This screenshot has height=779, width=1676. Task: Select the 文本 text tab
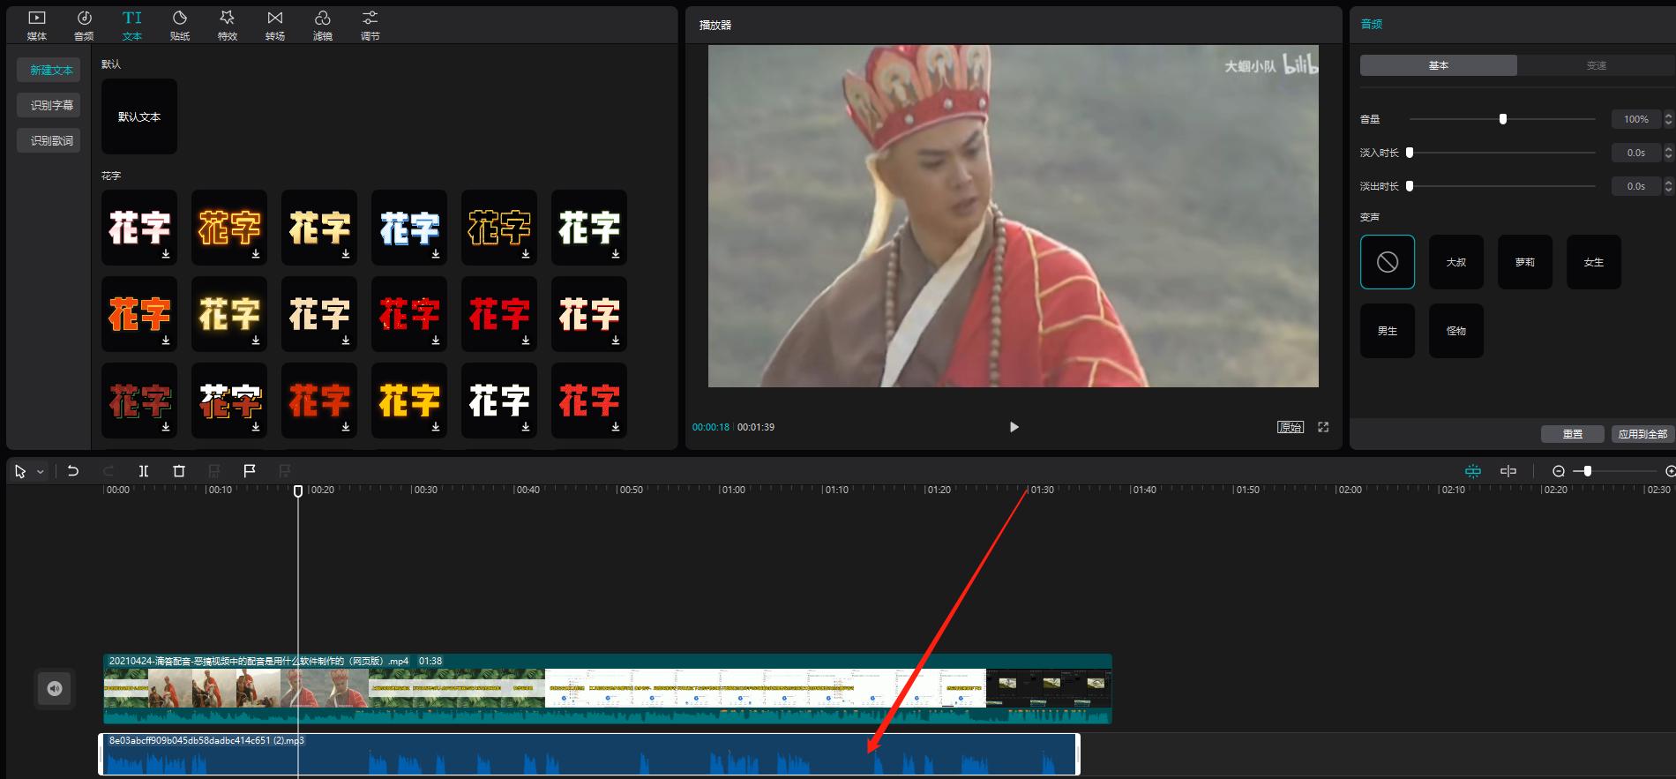(x=131, y=26)
